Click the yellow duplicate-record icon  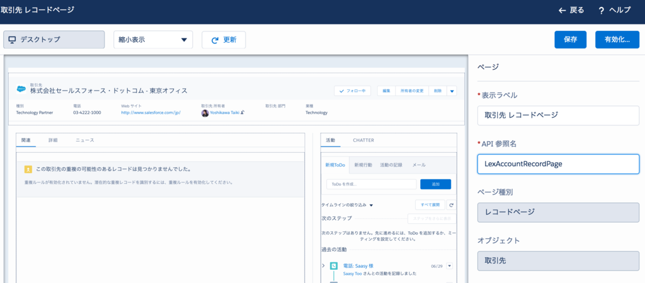click(x=28, y=169)
